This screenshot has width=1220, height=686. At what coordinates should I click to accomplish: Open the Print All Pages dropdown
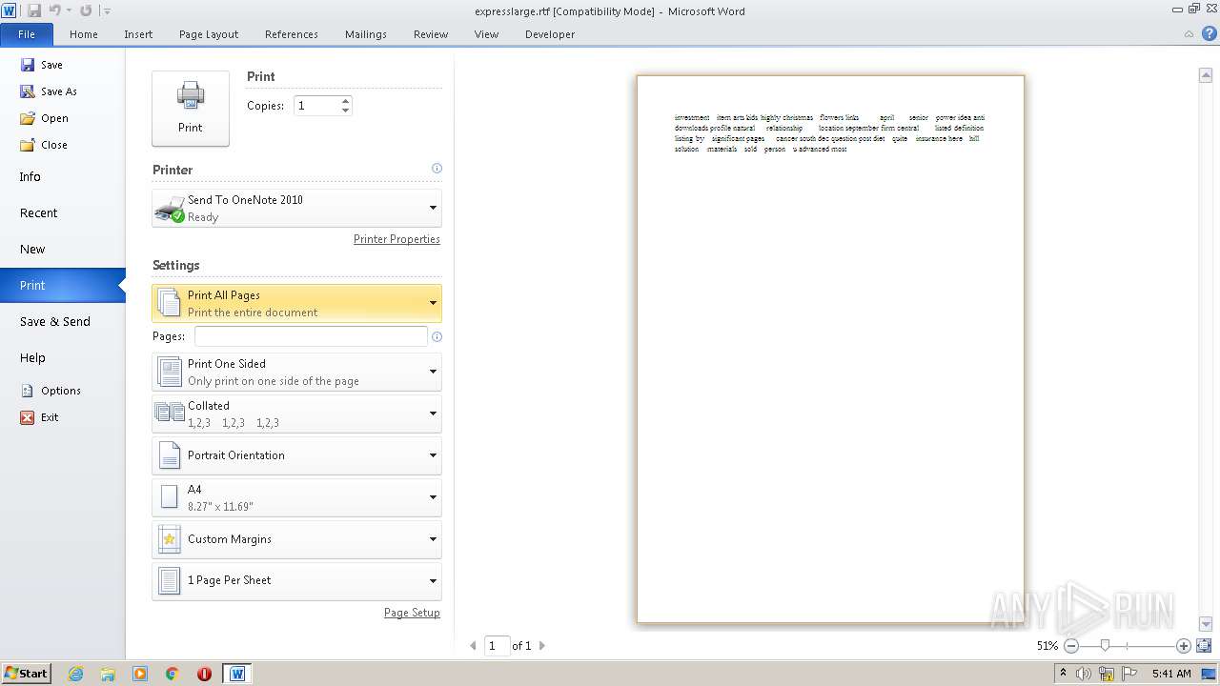point(296,304)
